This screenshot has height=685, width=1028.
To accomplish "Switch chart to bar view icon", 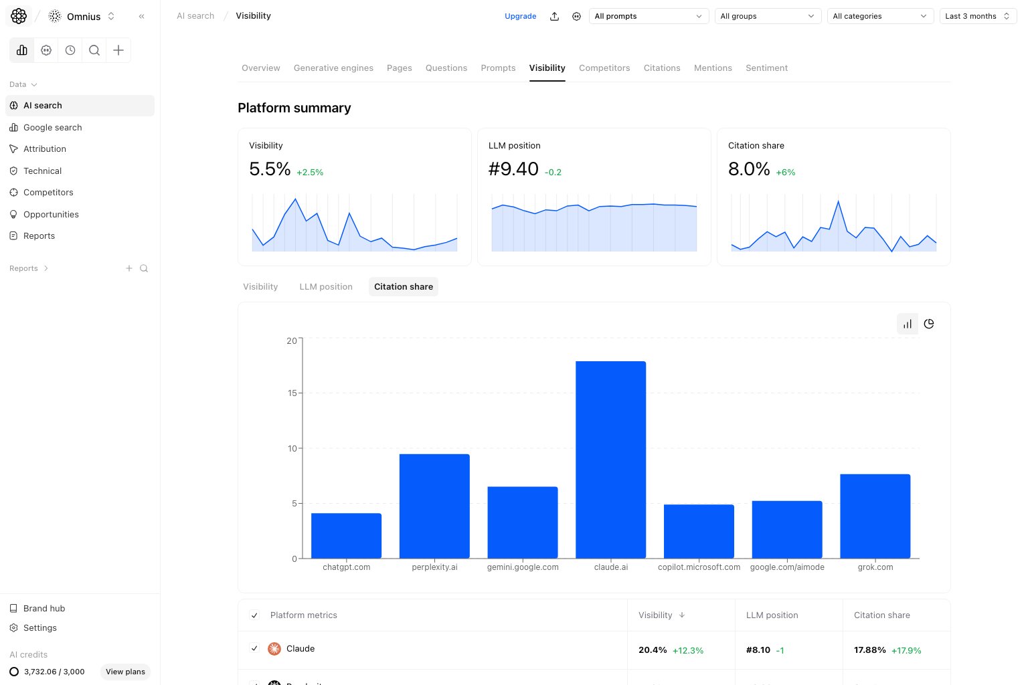I will [908, 324].
